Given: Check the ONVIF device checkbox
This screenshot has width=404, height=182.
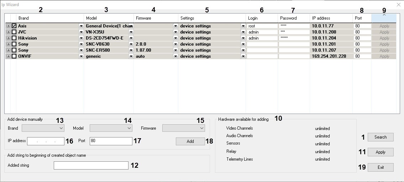Looking at the screenshot, I should tap(14, 56).
